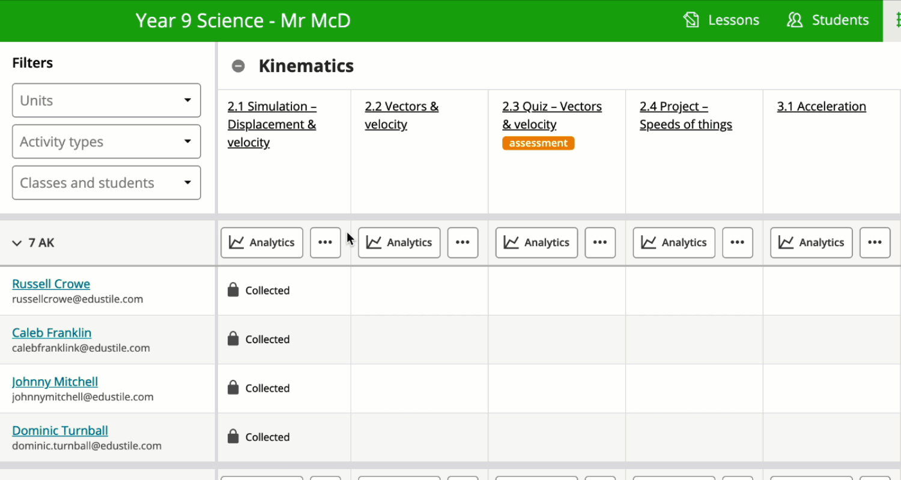
Task: Click Caleb Franklin's 2.3 Quiz cell
Action: pyautogui.click(x=557, y=340)
